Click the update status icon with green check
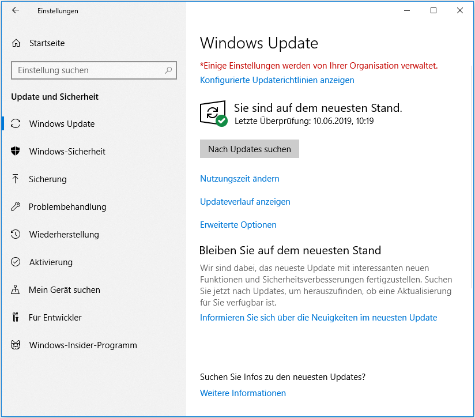Viewport: 475px width, 418px height. (213, 113)
